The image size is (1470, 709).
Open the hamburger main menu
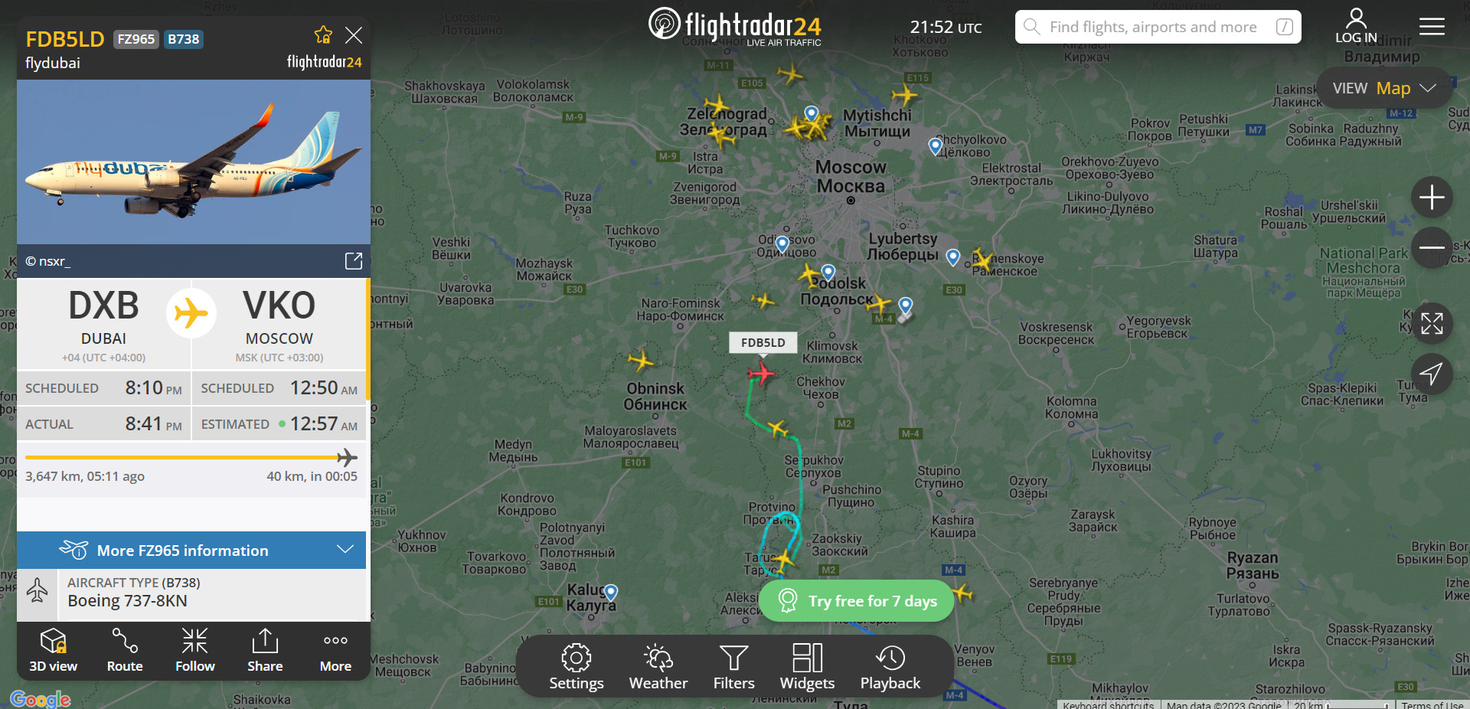click(1432, 27)
